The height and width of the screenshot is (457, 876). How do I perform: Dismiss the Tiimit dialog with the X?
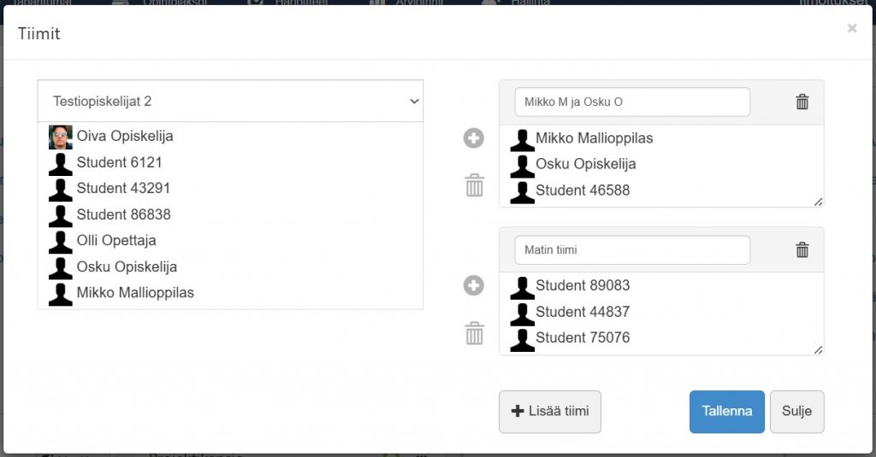coord(852,29)
